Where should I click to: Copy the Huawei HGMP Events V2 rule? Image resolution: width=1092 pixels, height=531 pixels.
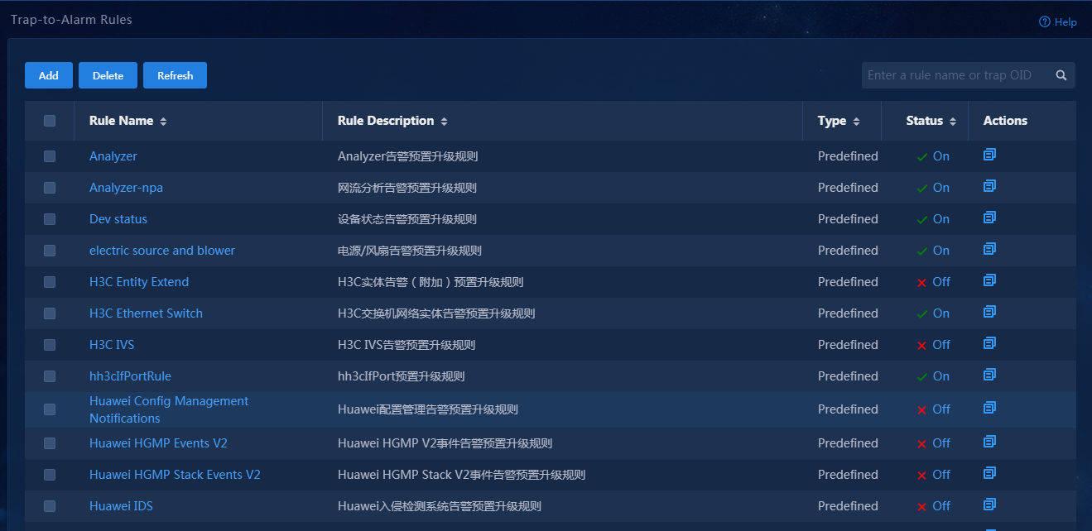(989, 442)
